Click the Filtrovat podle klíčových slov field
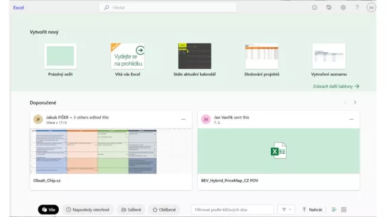The image size is (386, 217). tap(232, 210)
